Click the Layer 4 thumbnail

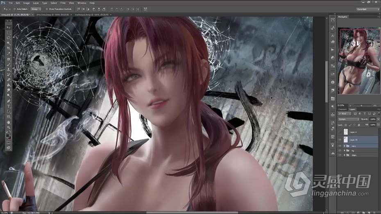click(x=346, y=132)
